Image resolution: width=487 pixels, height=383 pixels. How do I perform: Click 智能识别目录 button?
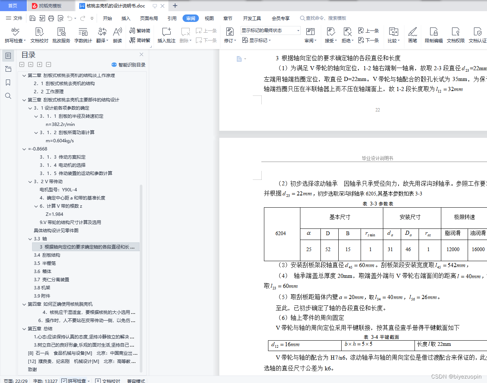[x=129, y=65]
